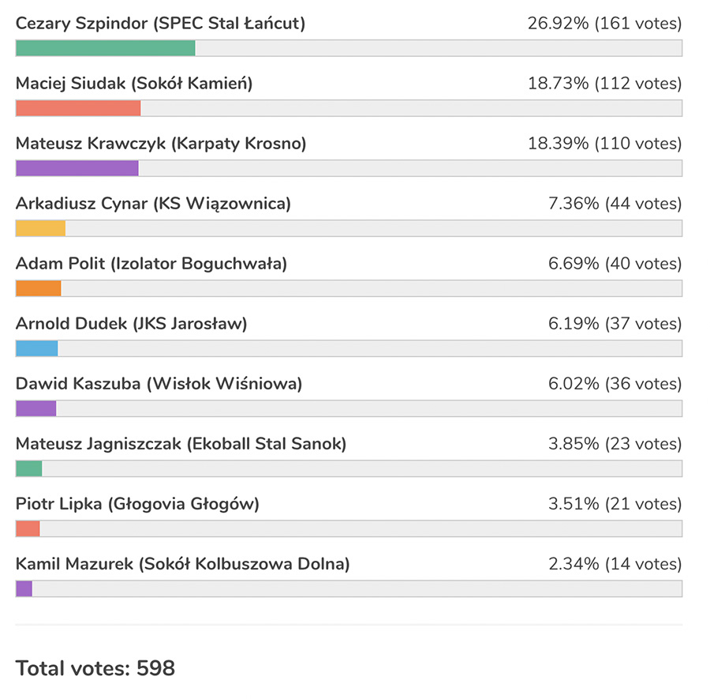
Task: Click the 26.92% (161 votes) result
Action: 604,24
